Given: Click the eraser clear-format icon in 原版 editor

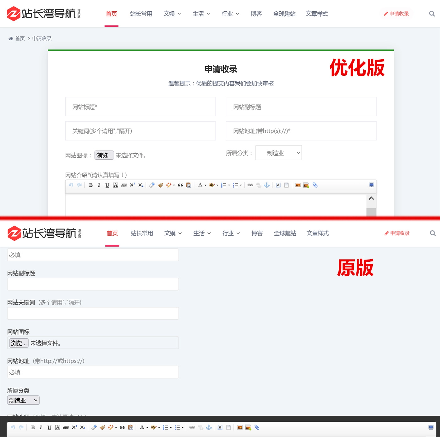Looking at the screenshot, I should pos(94,427).
